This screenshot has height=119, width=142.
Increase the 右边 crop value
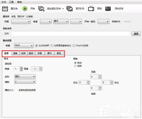coord(112,81)
